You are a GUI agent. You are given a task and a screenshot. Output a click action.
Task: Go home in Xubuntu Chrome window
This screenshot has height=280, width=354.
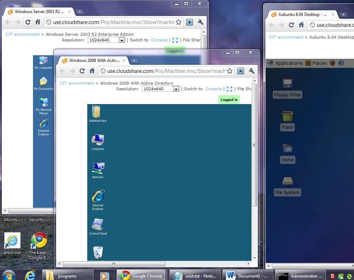pos(302,25)
